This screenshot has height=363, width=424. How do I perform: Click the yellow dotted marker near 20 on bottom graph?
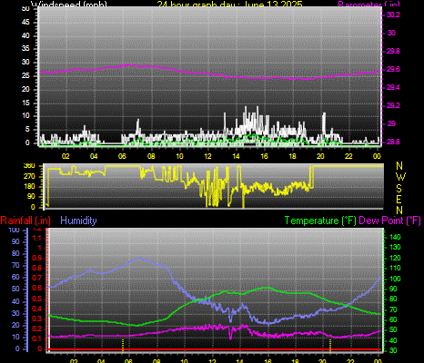[x=330, y=346]
